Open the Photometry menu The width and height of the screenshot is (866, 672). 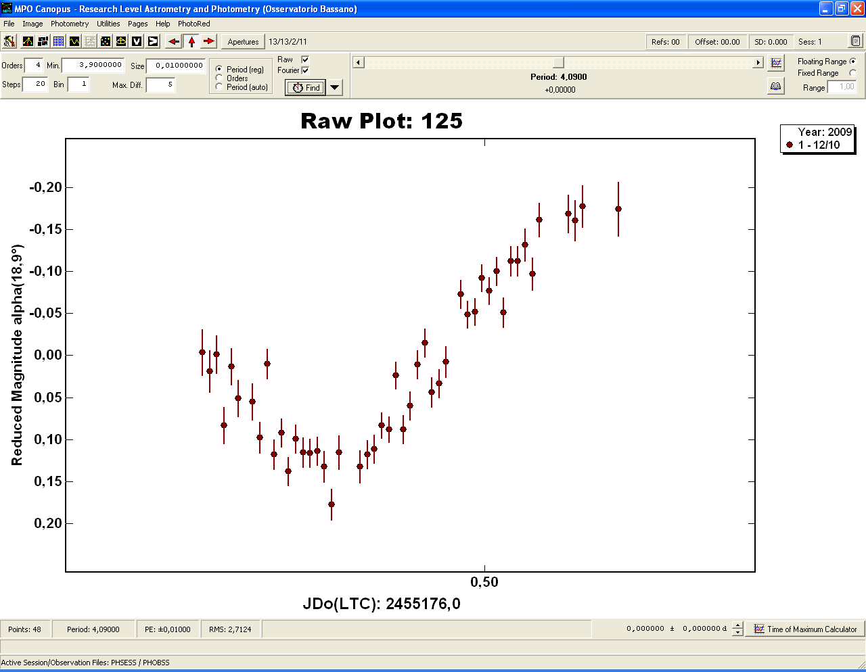[x=70, y=24]
